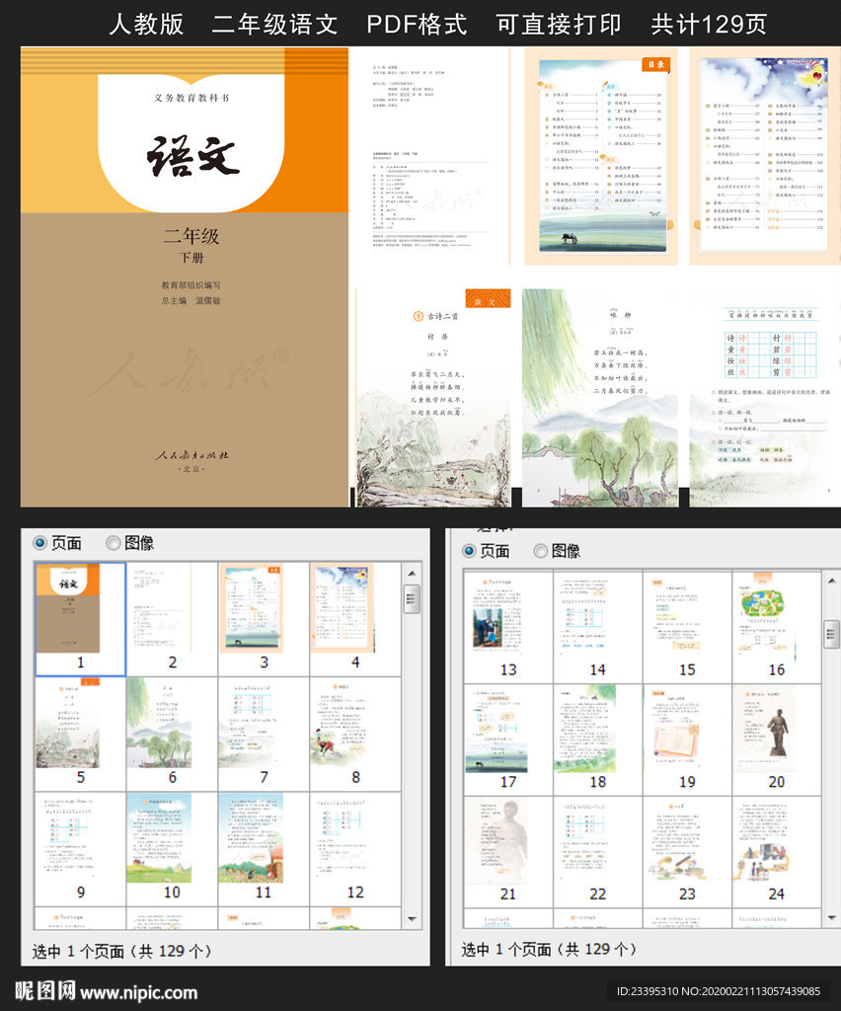Click '选中 1 个页面 (共 129 个)' in right panel
This screenshot has width=841, height=1011.
pos(549,949)
